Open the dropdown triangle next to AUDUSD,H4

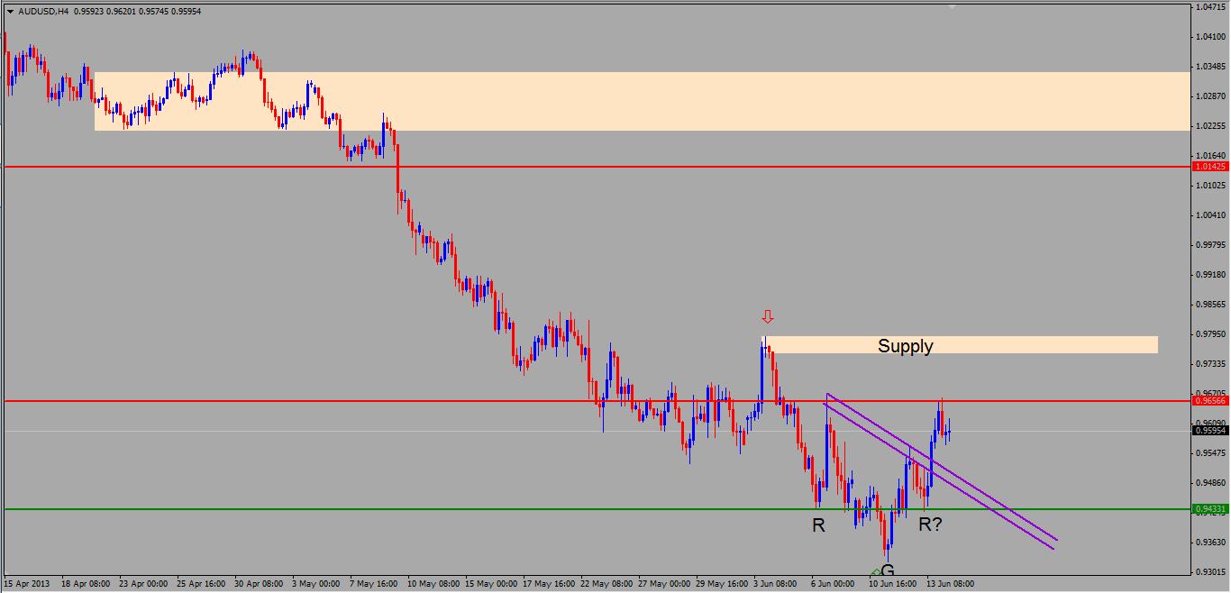pyautogui.click(x=9, y=12)
